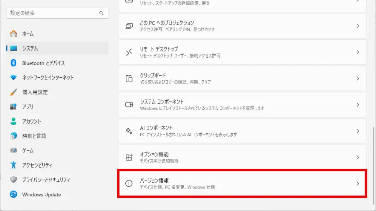Expand クリップボード chevron arrow
The width and height of the screenshot is (376, 211).
click(358, 79)
